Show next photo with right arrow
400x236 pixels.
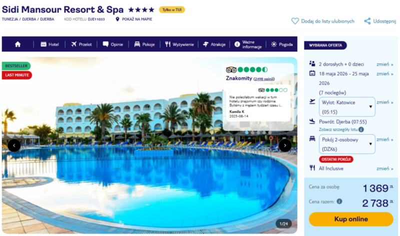click(x=285, y=145)
